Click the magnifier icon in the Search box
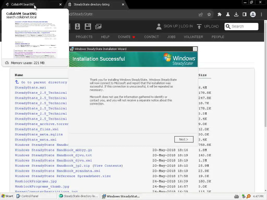 pos(228,27)
